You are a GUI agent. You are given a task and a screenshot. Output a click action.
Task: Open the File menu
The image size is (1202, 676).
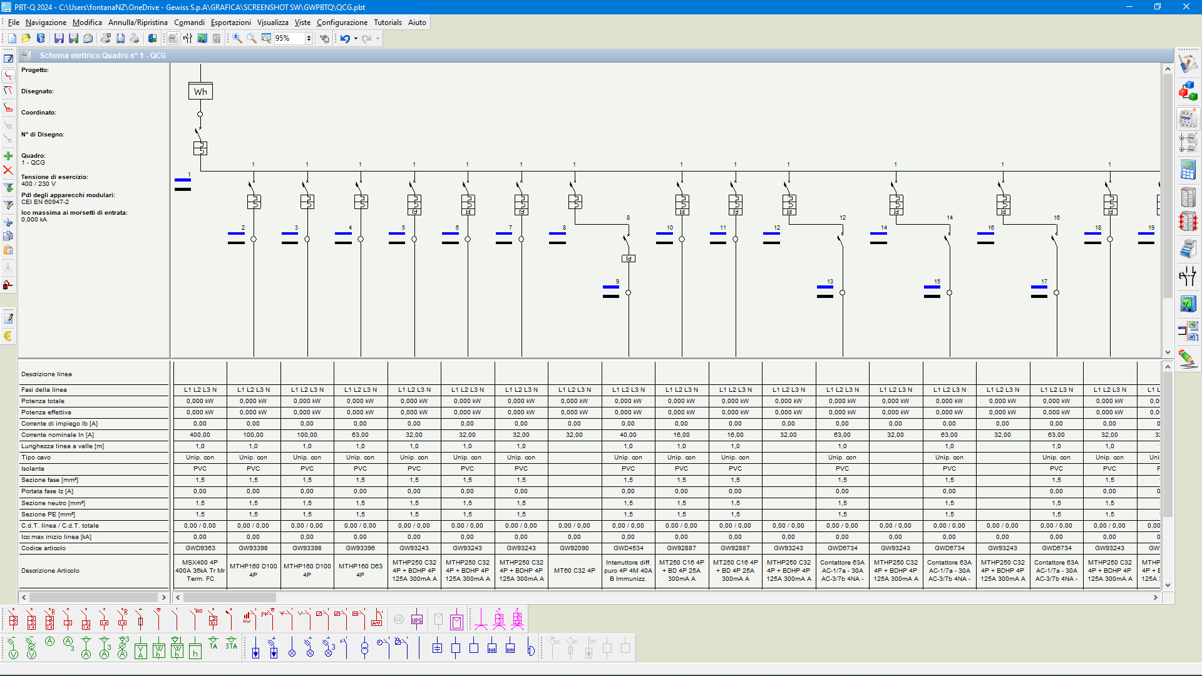coord(14,23)
